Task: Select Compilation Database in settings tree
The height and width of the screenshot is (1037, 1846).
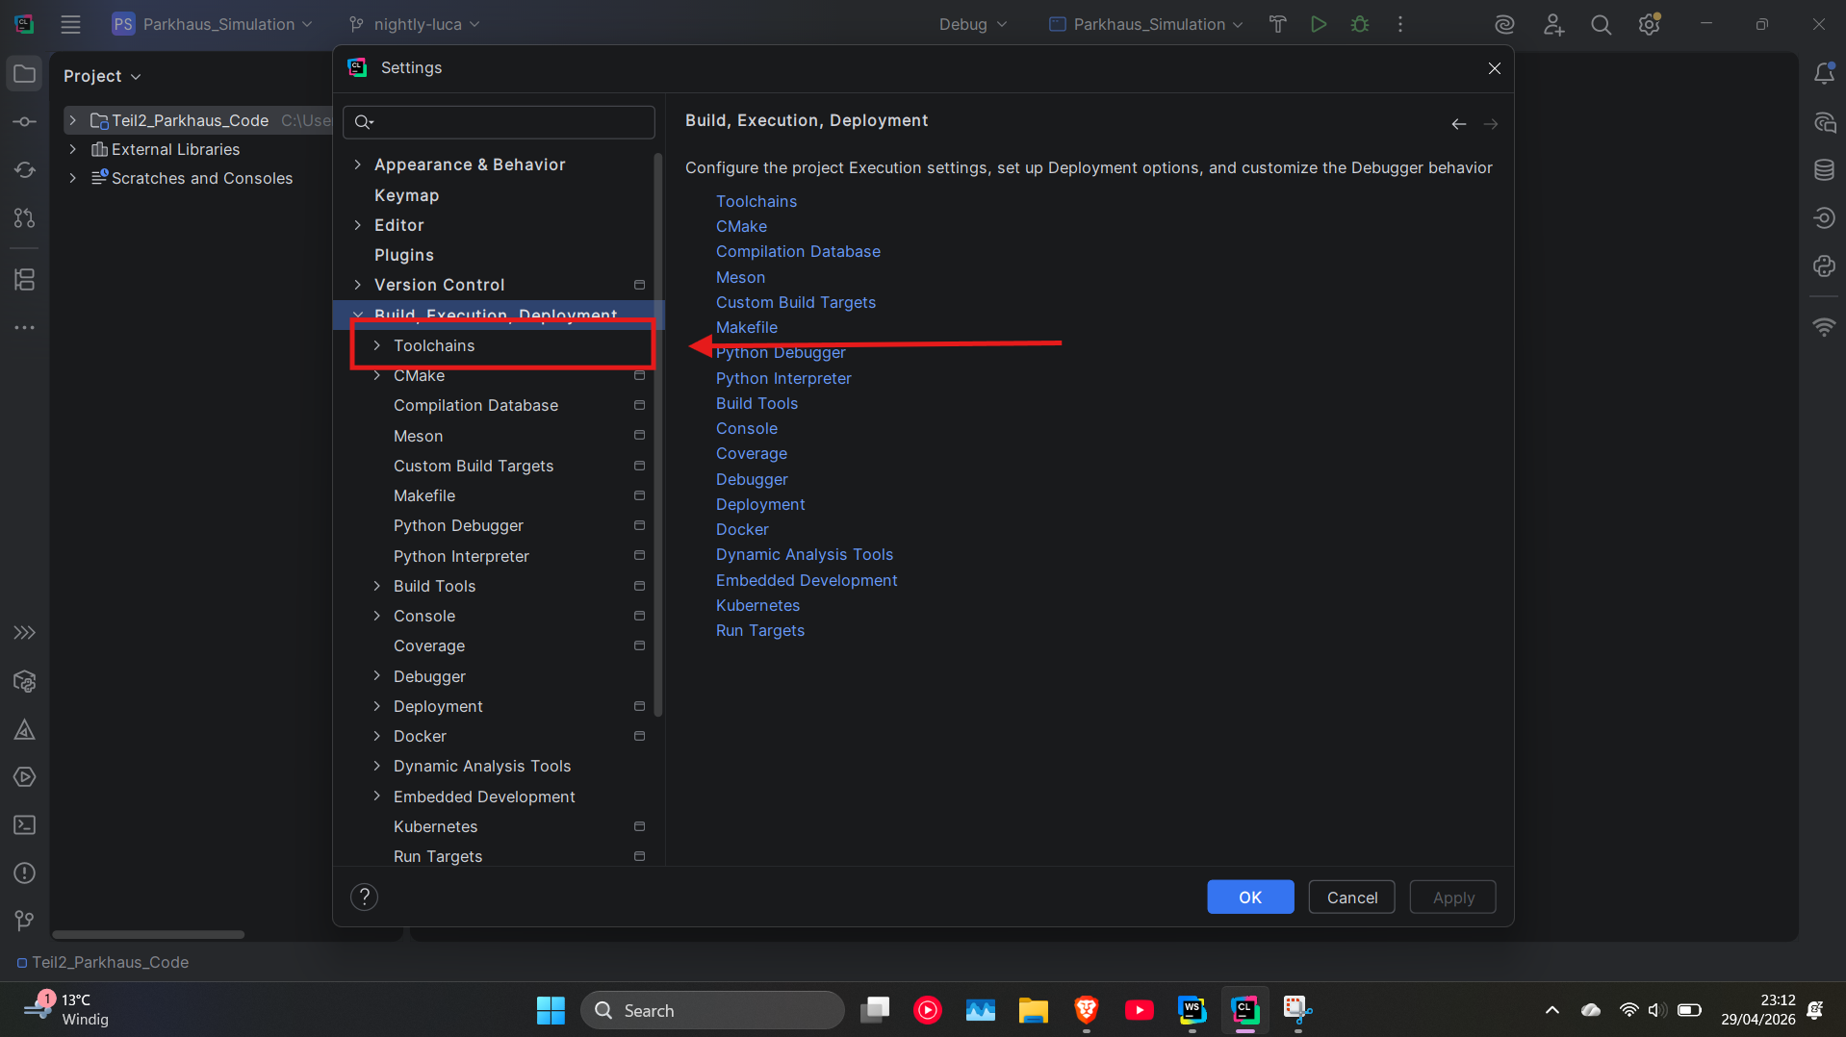Action: pyautogui.click(x=475, y=405)
